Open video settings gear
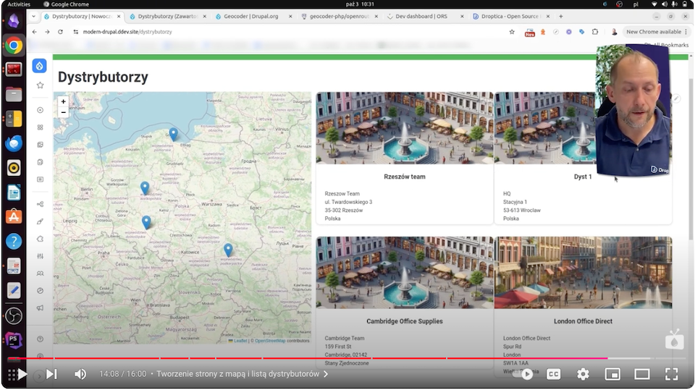 pos(583,375)
